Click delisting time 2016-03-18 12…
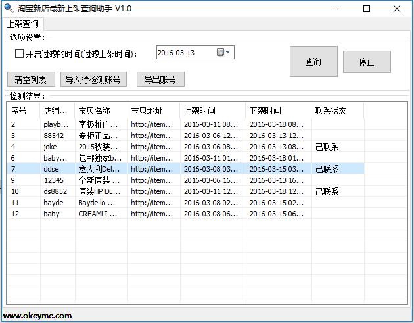Viewport: 414px width, 323px height. (x=277, y=191)
